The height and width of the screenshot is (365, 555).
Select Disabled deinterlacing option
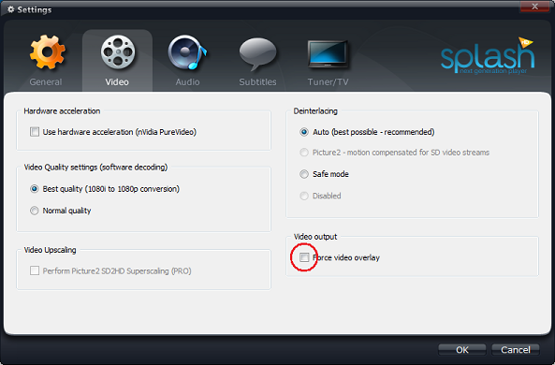[304, 196]
